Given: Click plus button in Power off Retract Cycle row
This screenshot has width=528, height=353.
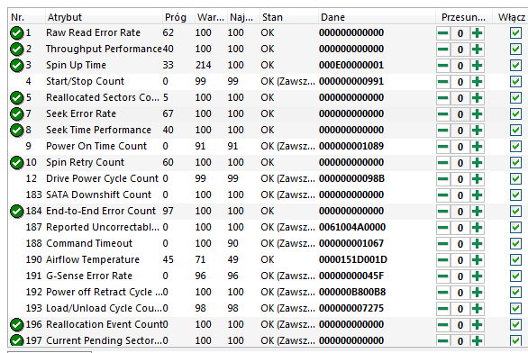Looking at the screenshot, I should (x=478, y=292).
